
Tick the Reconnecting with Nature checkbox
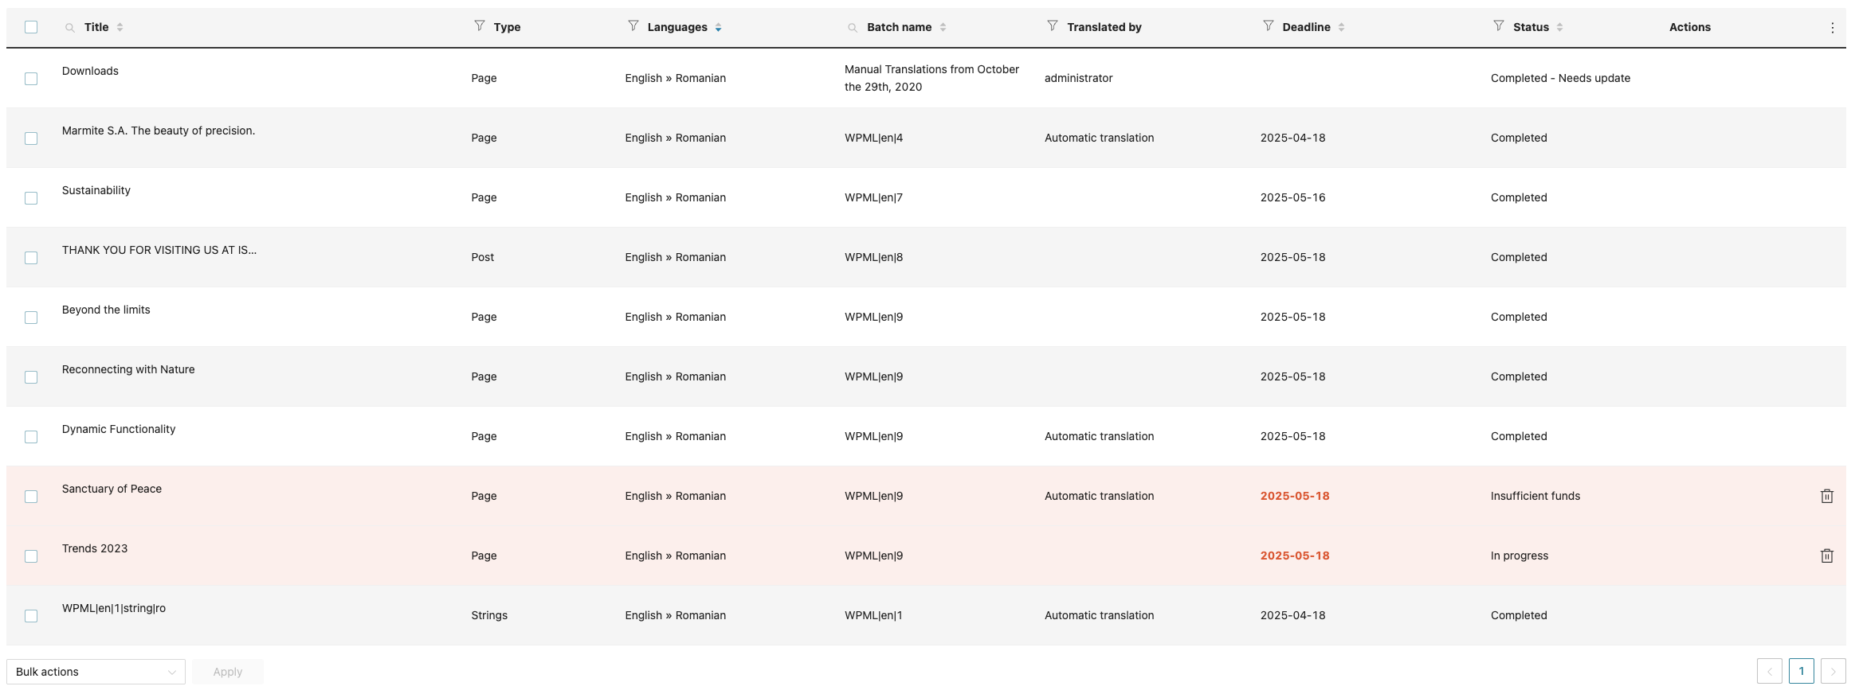[31, 377]
